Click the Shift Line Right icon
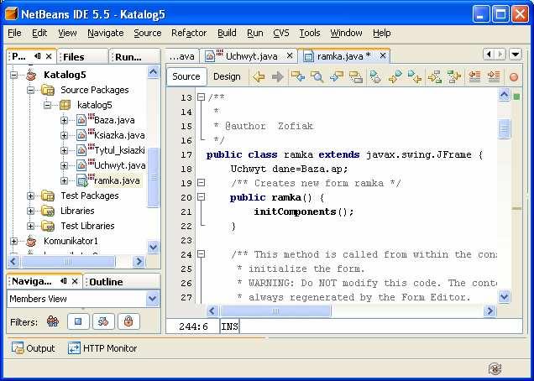The image size is (534, 381). tap(493, 77)
